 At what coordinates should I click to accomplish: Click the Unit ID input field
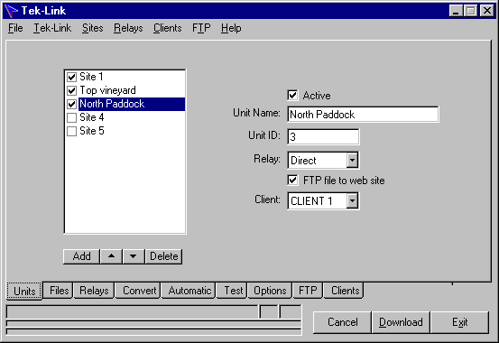[x=323, y=137]
